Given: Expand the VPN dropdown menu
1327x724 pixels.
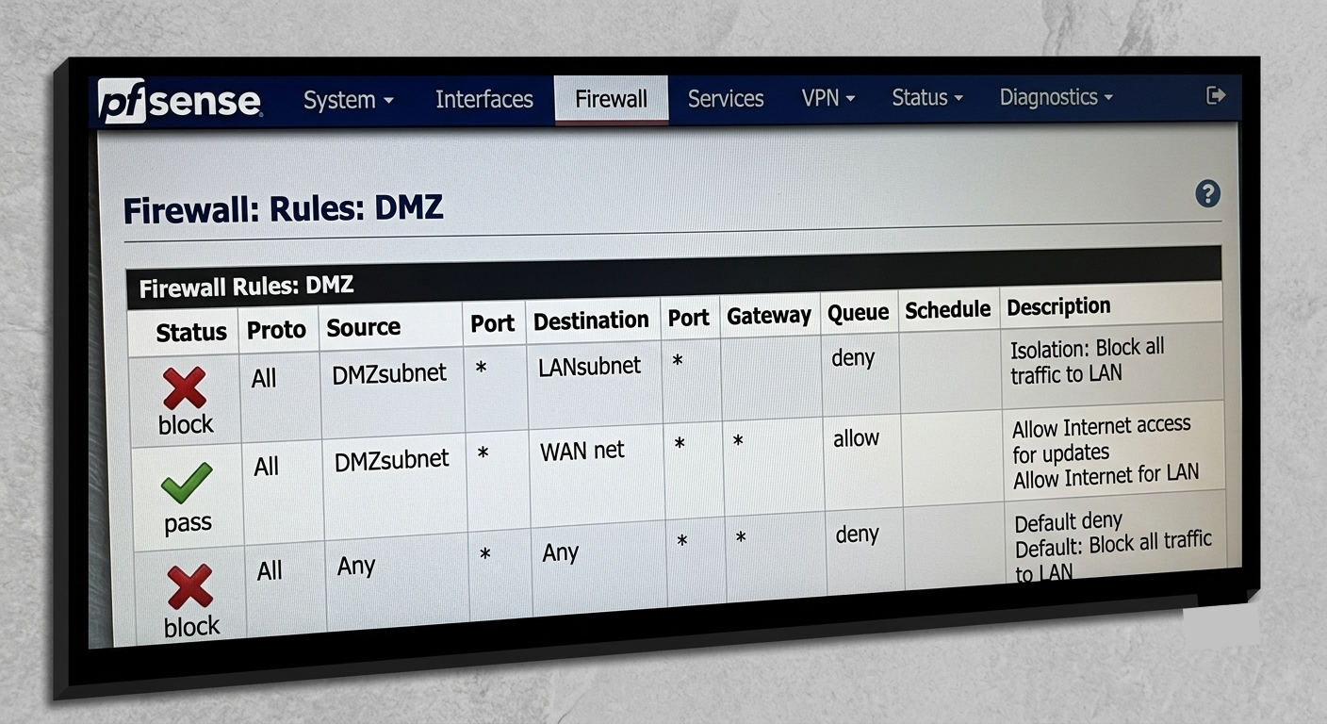Looking at the screenshot, I should [x=828, y=97].
